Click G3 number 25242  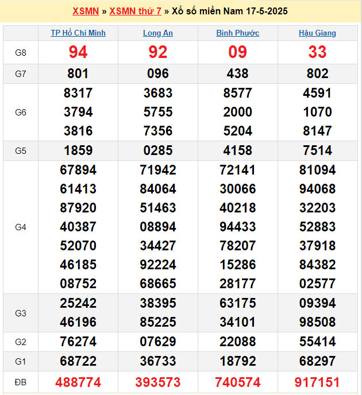pos(78,303)
